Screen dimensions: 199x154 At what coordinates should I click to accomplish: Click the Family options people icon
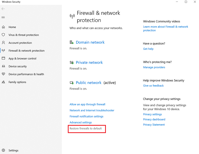click(x=3, y=82)
